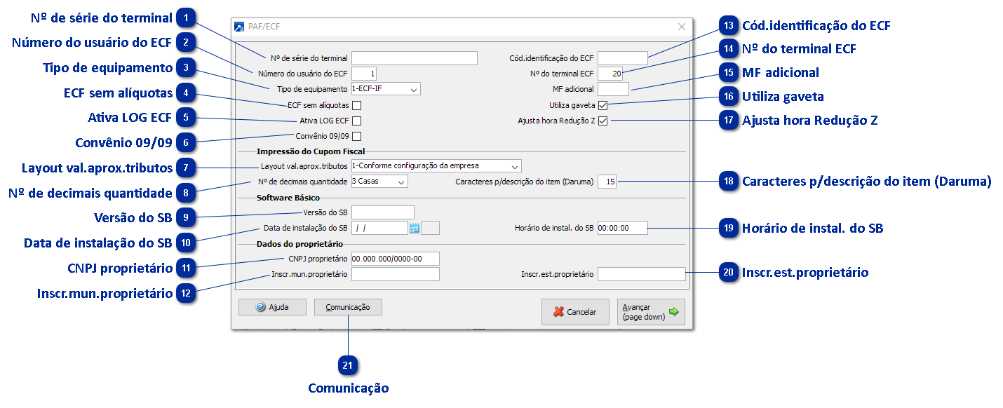This screenshot has width=1003, height=408.
Task: Click the Cód.identificação do ECF field
Action: pos(622,57)
